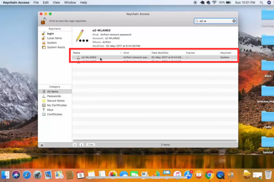Open Safari from the Dock
The width and height of the screenshot is (274, 182).
pyautogui.click(x=27, y=175)
